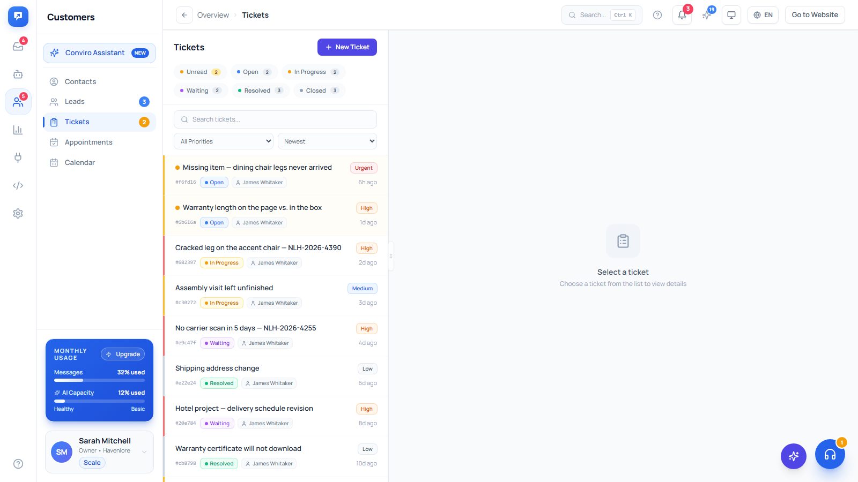Open ticket No carrier scan in 5 days

coord(276,336)
